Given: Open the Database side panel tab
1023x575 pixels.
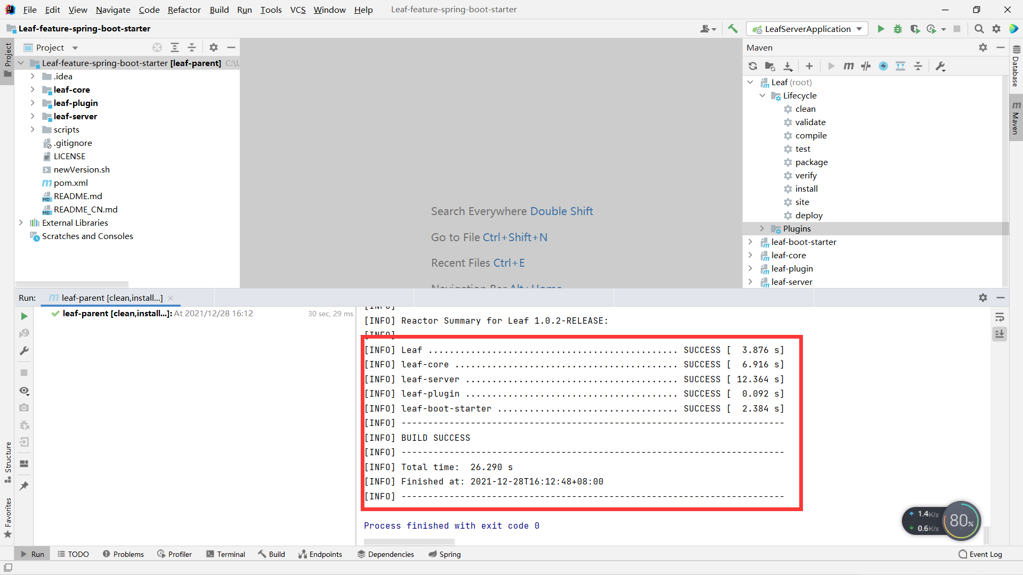Looking at the screenshot, I should pyautogui.click(x=1016, y=67).
